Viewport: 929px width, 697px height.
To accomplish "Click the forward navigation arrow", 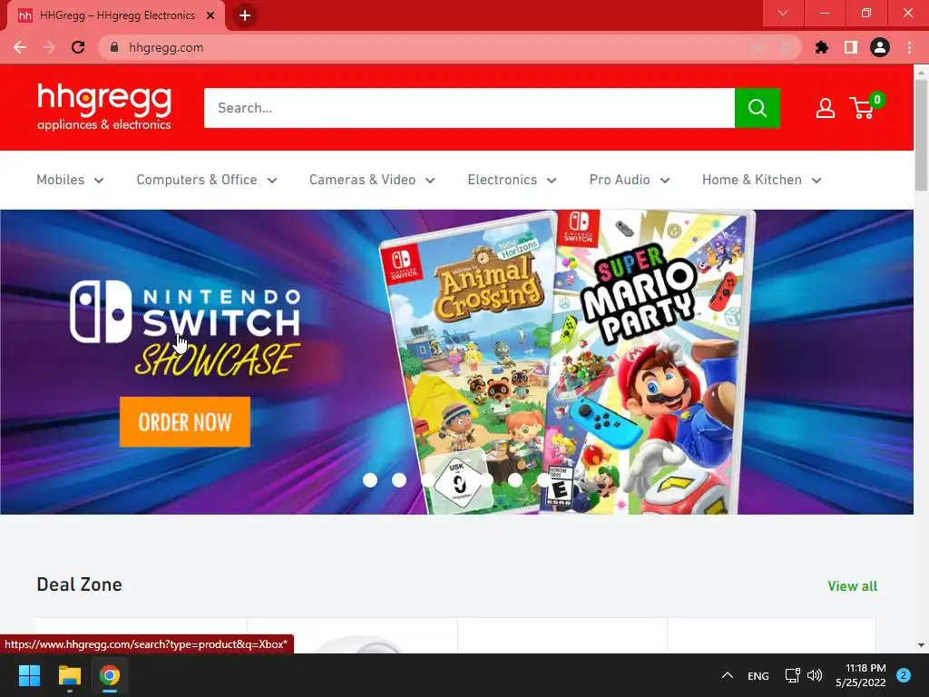I will click(49, 47).
